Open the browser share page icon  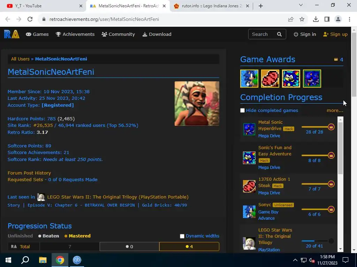click(291, 19)
